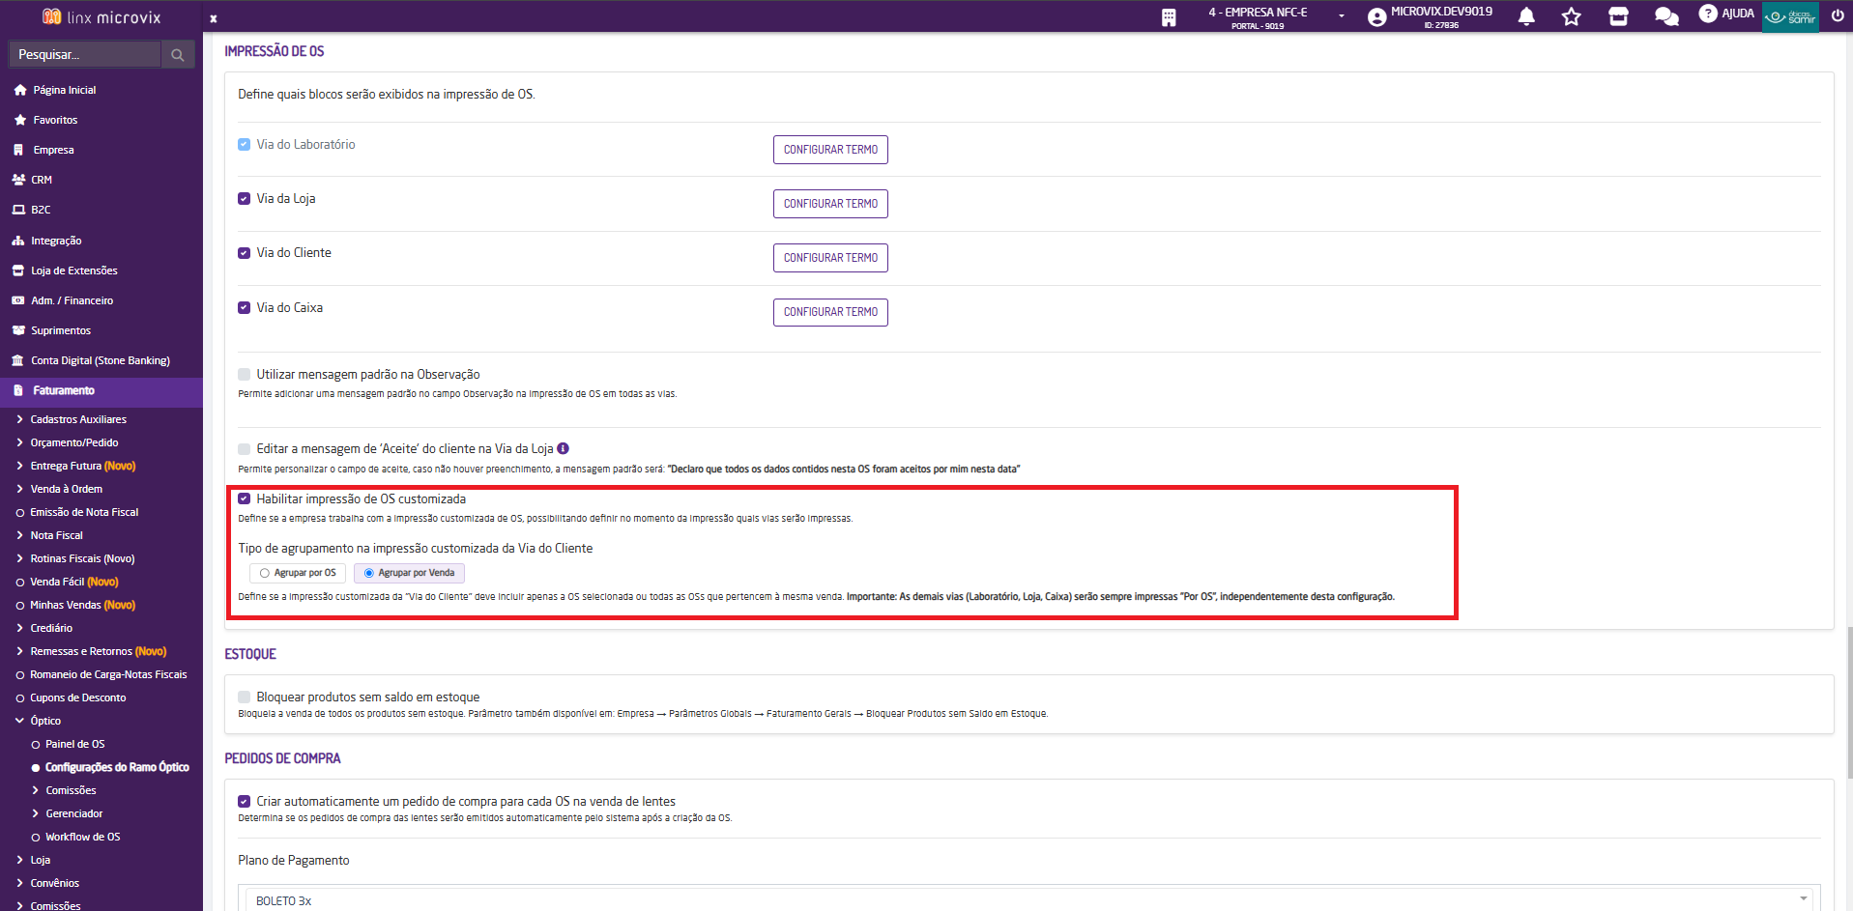Open Romaneio de Carga-Notas Fiscais link
Image resolution: width=1853 pixels, height=911 pixels.
click(108, 674)
